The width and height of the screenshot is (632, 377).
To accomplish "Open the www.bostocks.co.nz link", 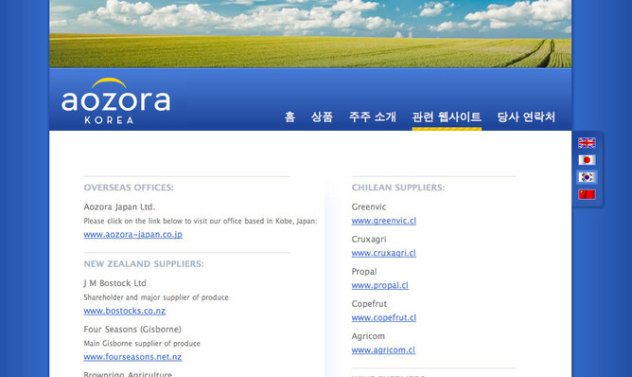I will [125, 311].
